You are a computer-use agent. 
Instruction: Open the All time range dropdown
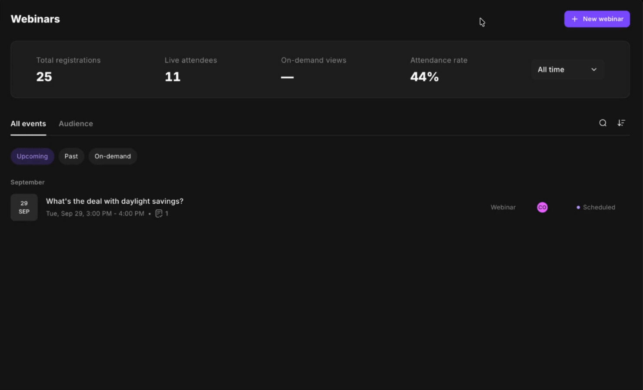[567, 69]
